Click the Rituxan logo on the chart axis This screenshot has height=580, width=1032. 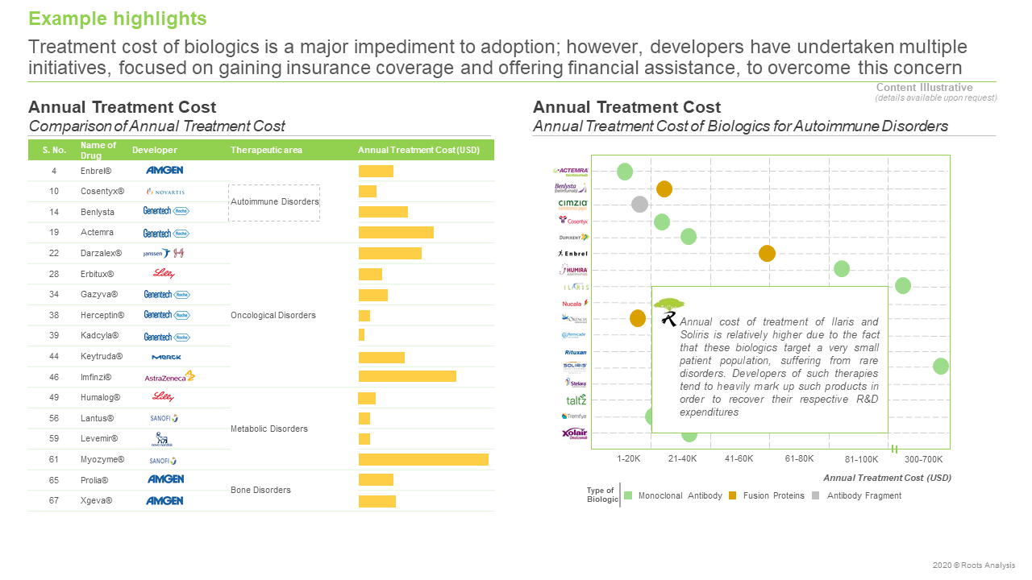576,352
